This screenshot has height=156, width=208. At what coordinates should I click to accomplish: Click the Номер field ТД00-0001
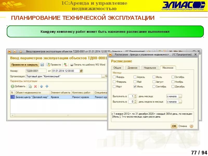[36, 71]
